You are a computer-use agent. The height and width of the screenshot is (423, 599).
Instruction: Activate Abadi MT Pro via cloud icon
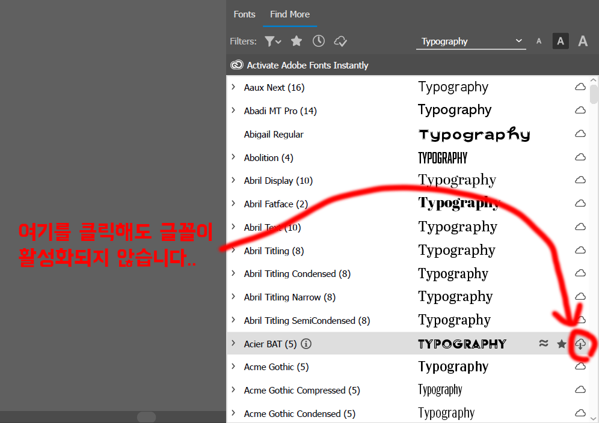[580, 111]
